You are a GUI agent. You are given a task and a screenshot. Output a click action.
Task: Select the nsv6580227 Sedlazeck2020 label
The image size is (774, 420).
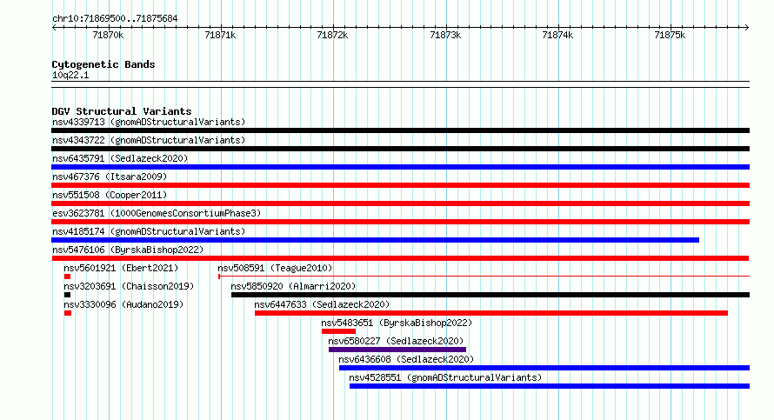click(x=396, y=341)
